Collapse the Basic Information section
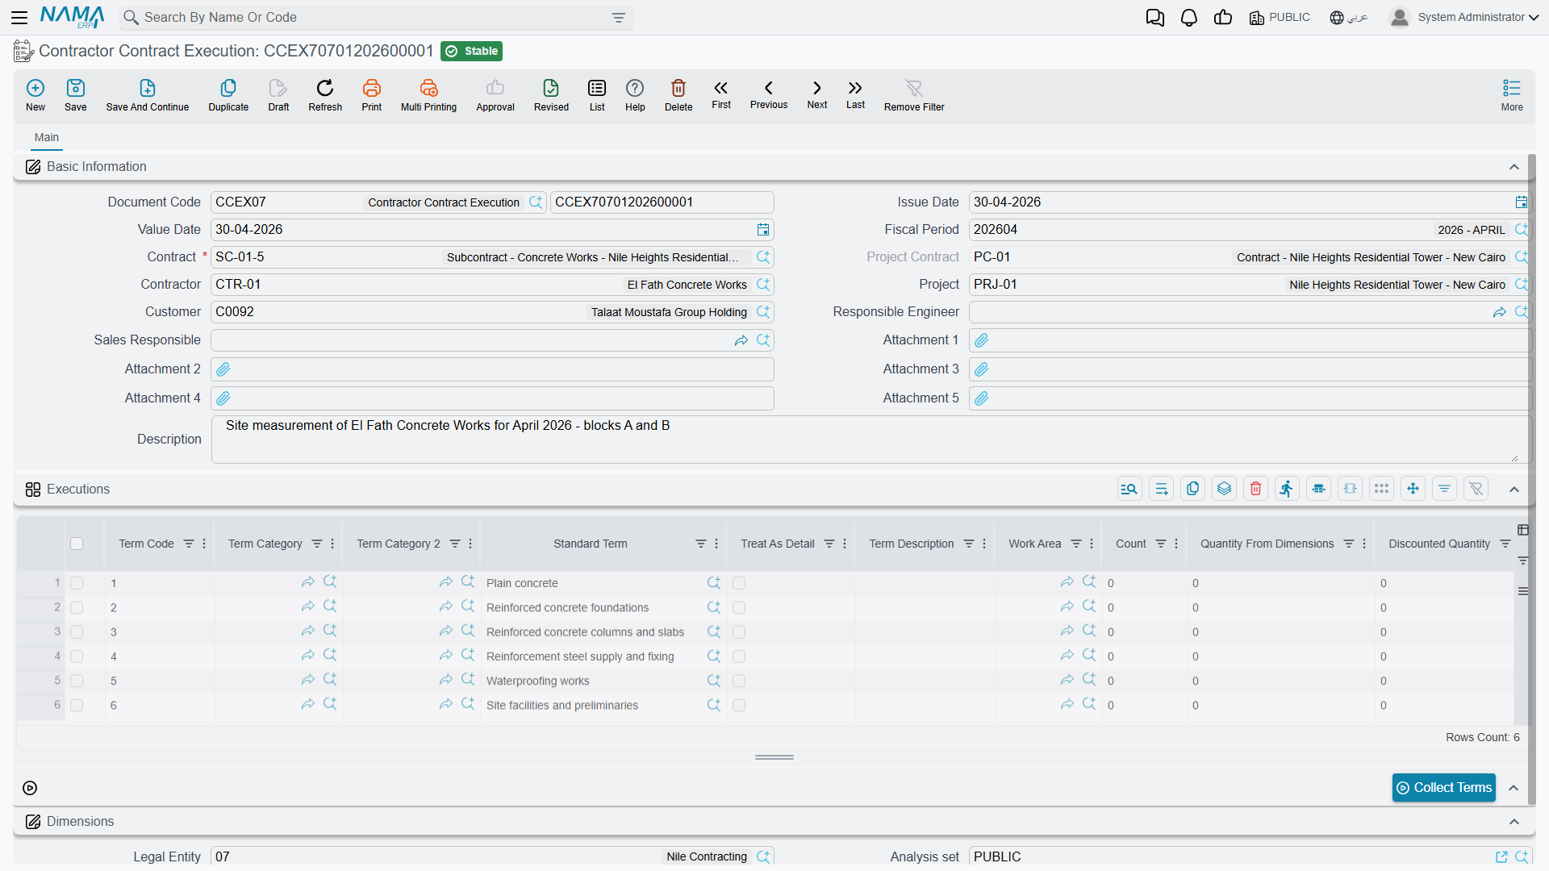Screen dimensions: 1549x871 click(x=1514, y=167)
